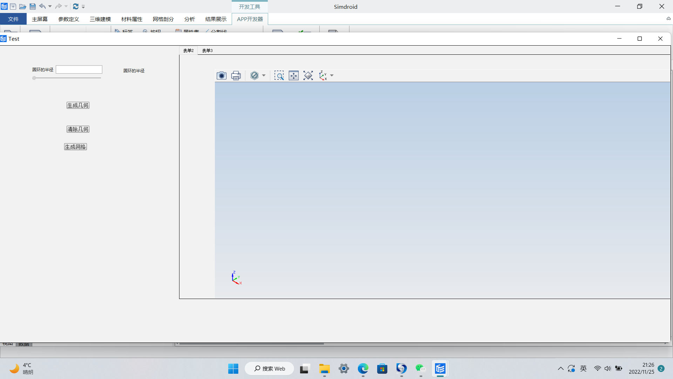Close the Test window
This screenshot has width=673, height=379.
pyautogui.click(x=660, y=39)
